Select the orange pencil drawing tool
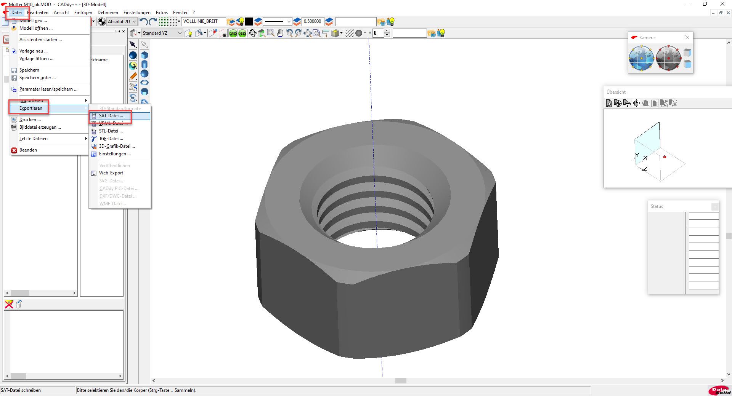 pos(133,77)
